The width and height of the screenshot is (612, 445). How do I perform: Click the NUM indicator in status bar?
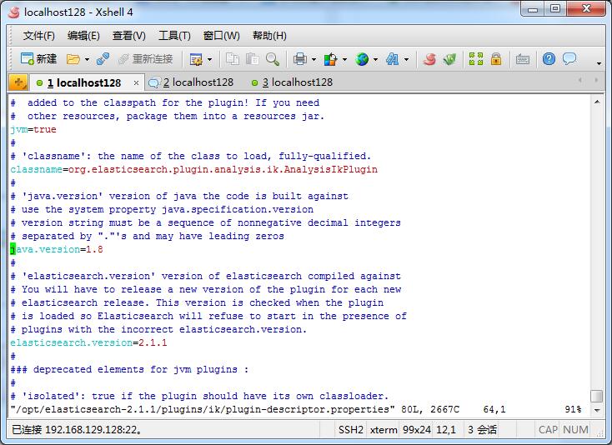tap(575, 429)
